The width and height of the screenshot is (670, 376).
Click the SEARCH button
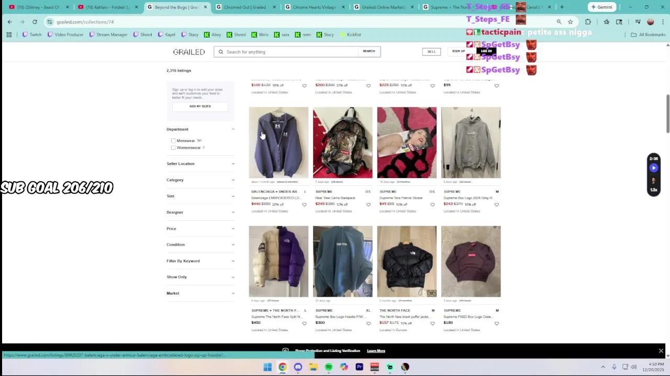(x=368, y=51)
